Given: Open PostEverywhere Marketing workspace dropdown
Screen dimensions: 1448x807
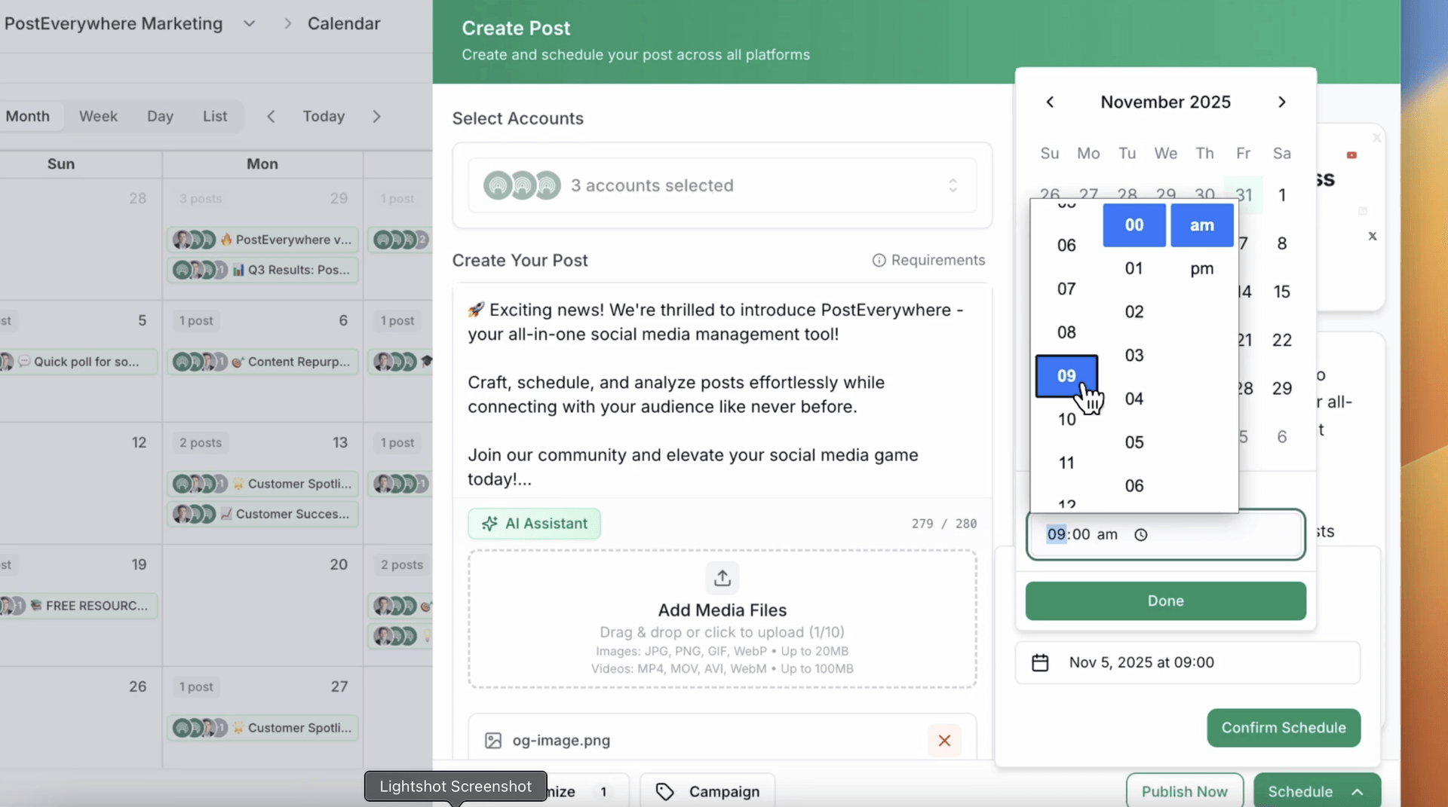Looking at the screenshot, I should tap(249, 24).
